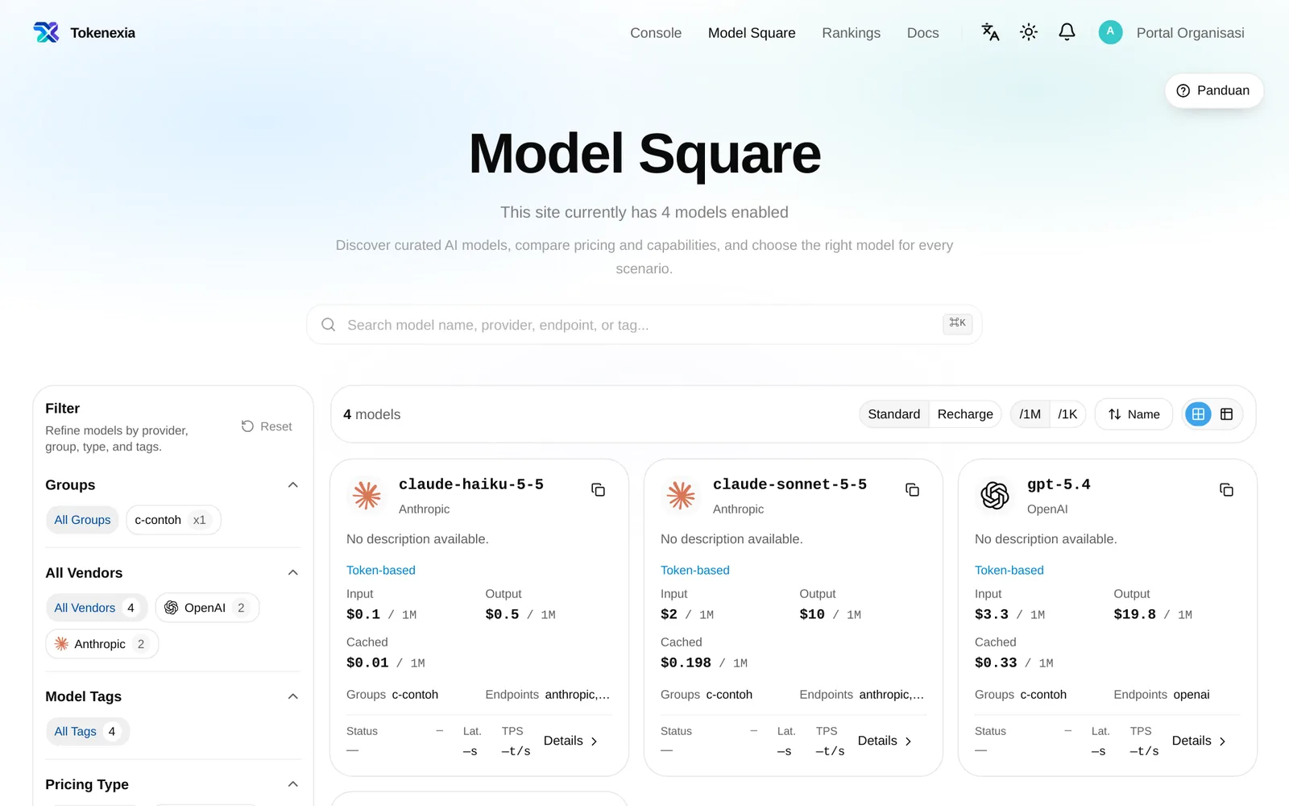The height and width of the screenshot is (806, 1289).
Task: Collapse the Model Tags filter section
Action: (x=293, y=696)
